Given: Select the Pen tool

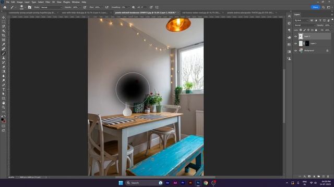Looking at the screenshot, I should [4, 85].
